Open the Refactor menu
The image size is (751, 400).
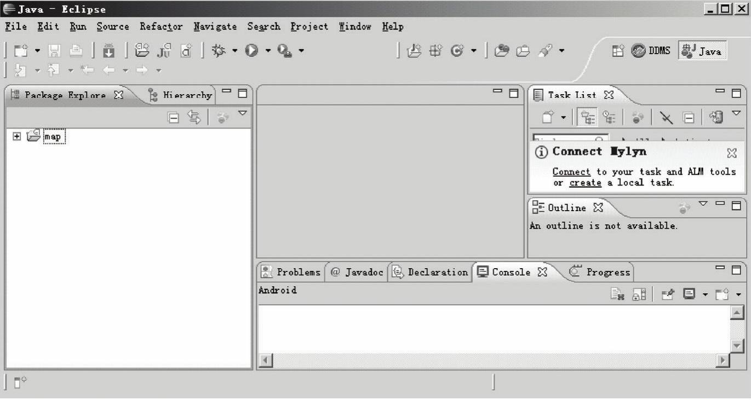click(160, 26)
